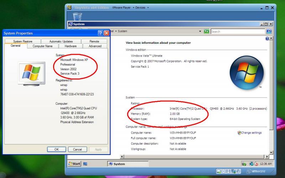Click the sound device icon in VMware status bar
285x178 pixels.
click(x=238, y=171)
